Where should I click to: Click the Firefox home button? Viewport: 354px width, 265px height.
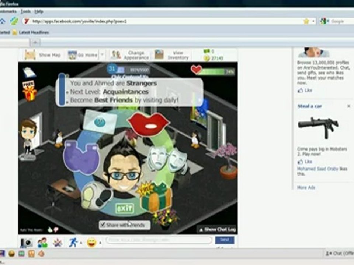click(2, 21)
